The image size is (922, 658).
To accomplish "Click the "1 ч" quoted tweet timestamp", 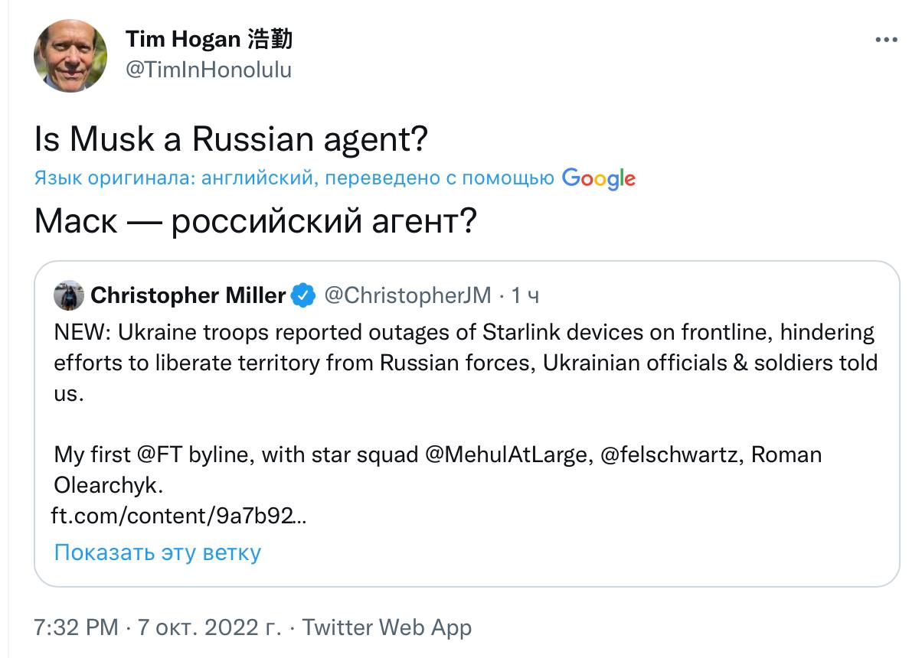I will coord(525,295).
